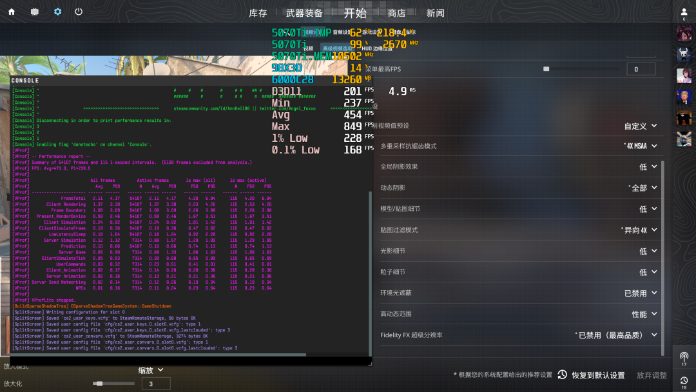The height and width of the screenshot is (392, 696).
Task: Click the console vertical scrollbar
Action: pyautogui.click(x=370, y=273)
